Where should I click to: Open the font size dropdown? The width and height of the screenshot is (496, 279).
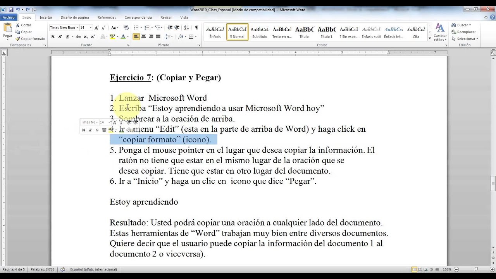91,28
